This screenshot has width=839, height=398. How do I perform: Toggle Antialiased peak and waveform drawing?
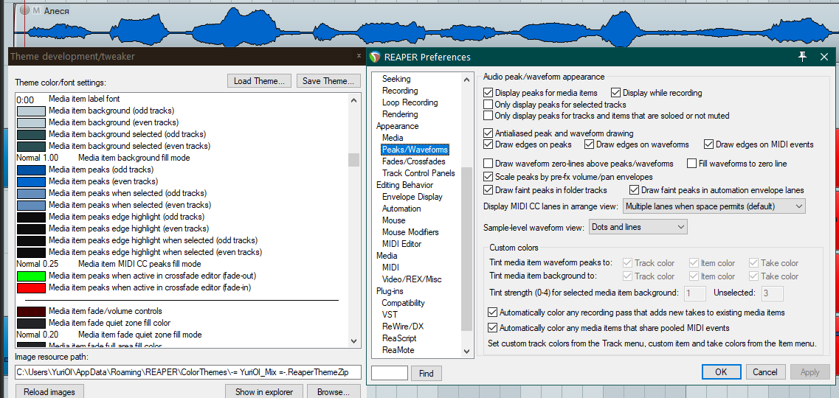[x=488, y=133]
